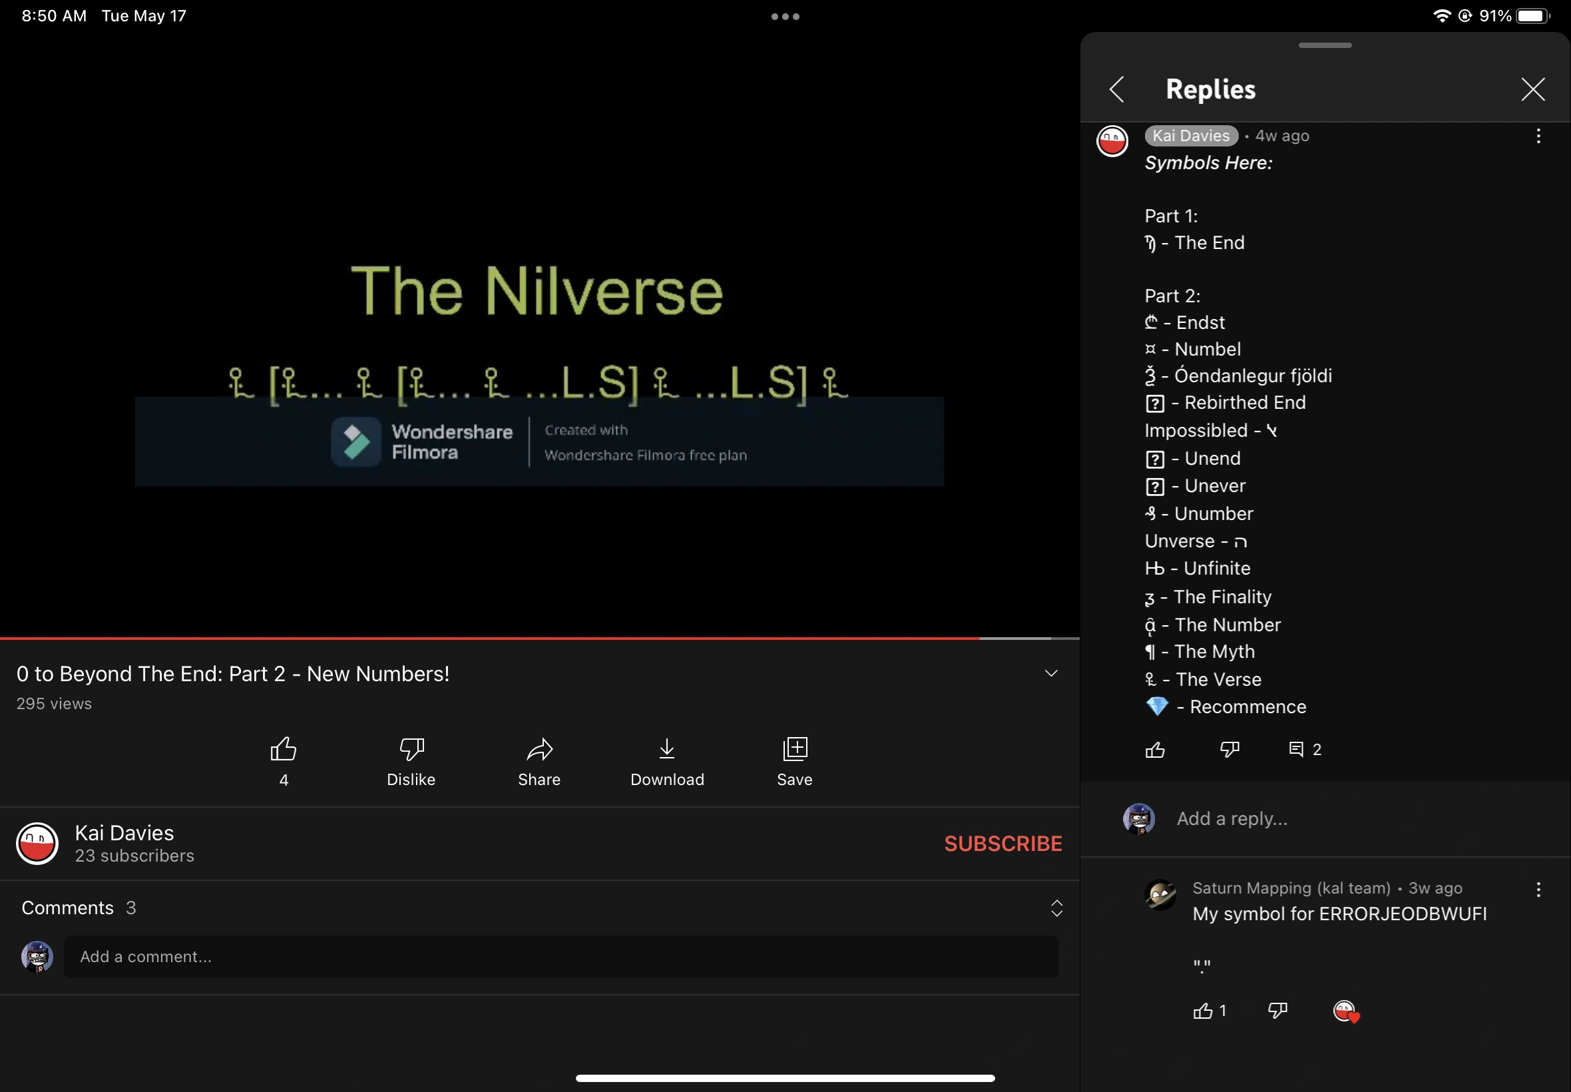Download the video for offline viewing

667,749
